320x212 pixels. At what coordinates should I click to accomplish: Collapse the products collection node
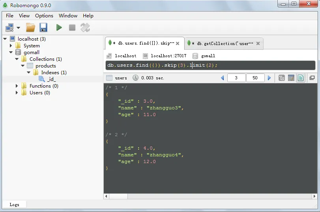[x=22, y=66]
